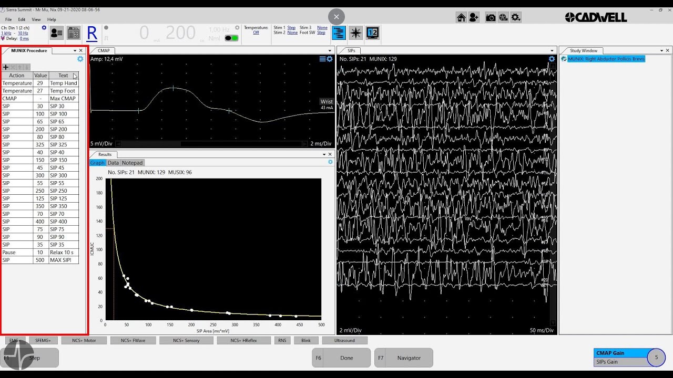Open the NCS+ Sensory protocol
Screen dimensions: 673x378
[x=186, y=340]
